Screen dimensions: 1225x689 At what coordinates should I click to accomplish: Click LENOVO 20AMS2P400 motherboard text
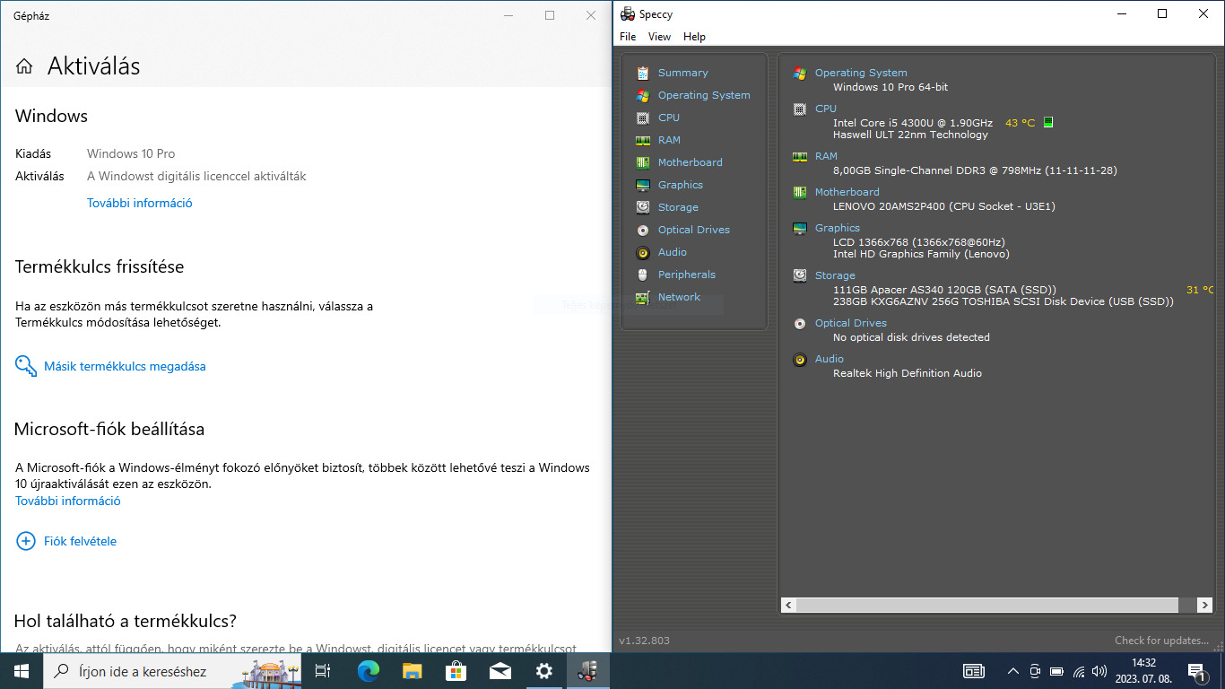click(943, 206)
